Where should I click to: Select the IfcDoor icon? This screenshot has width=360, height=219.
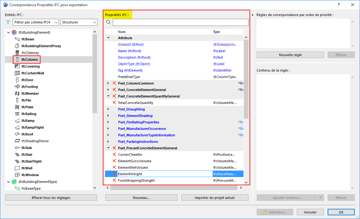(x=17, y=80)
